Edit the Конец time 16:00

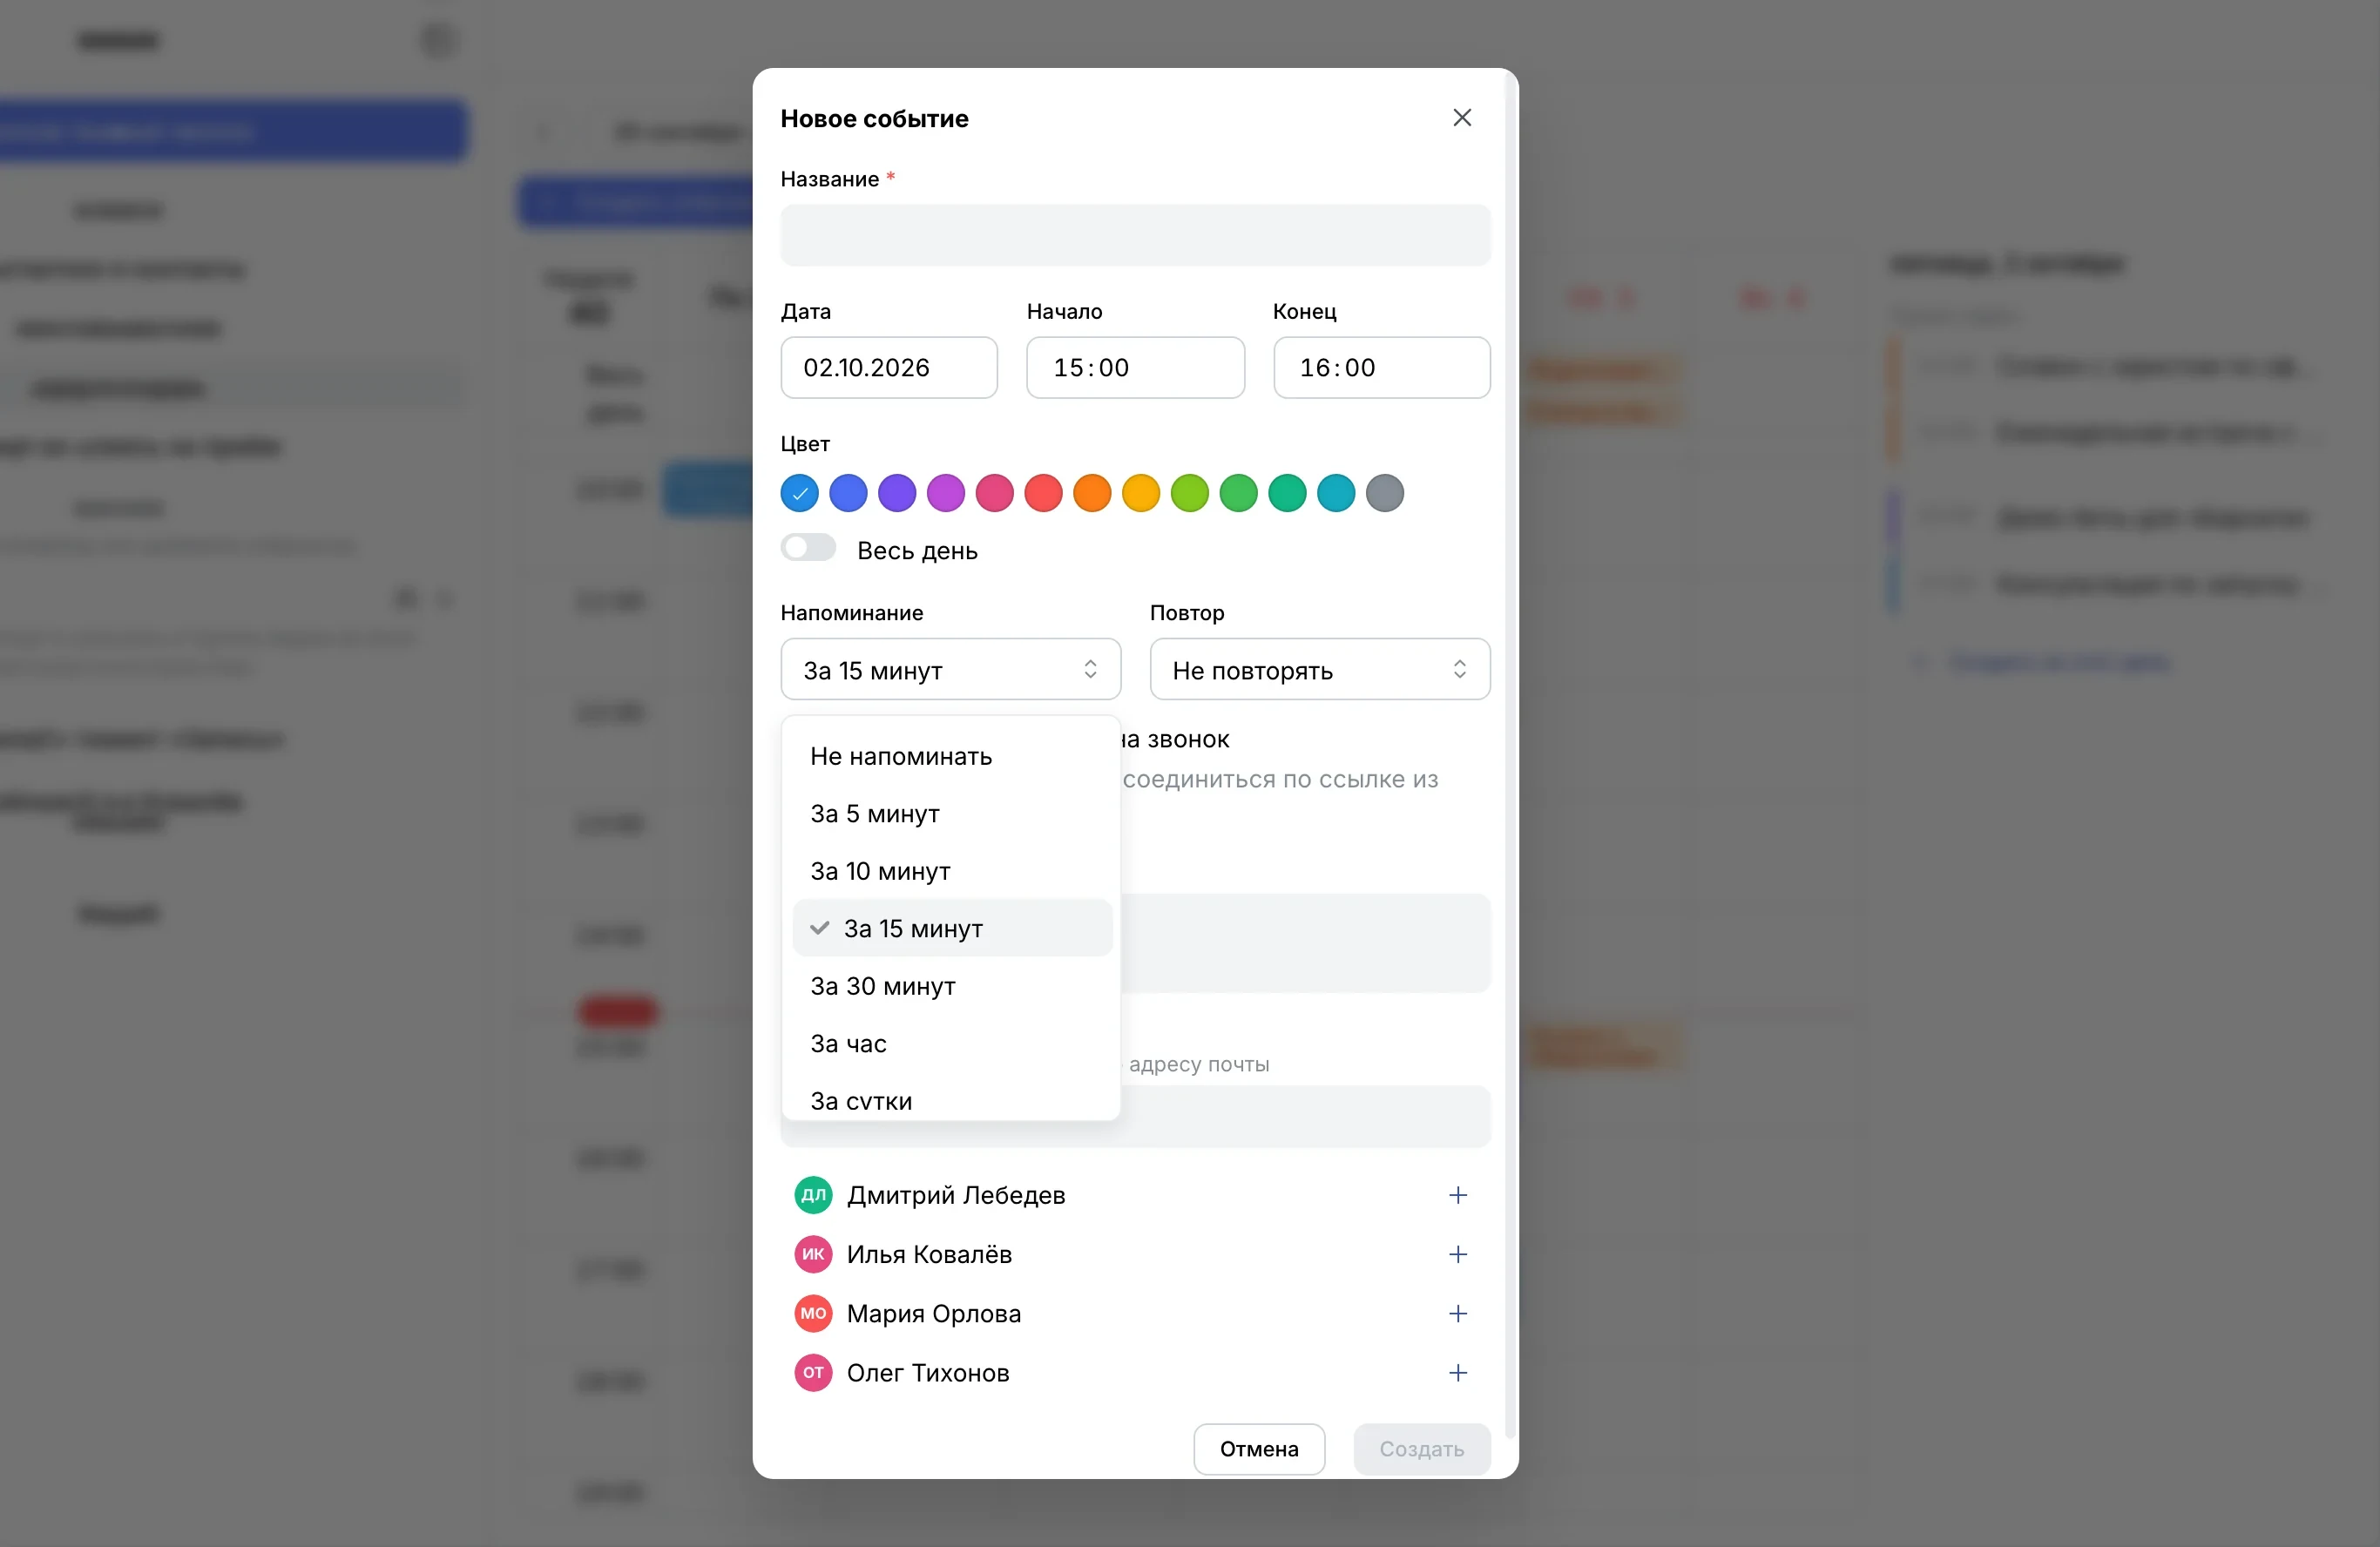(1381, 367)
